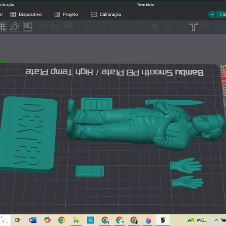Switch to the Dispositivo tab
226x226 pixels.
[x=26, y=14]
